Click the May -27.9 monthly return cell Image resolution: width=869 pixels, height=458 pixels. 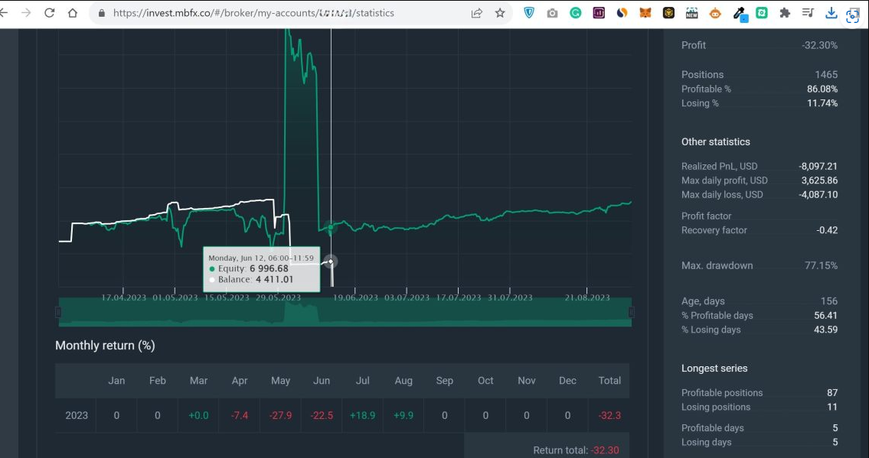click(280, 415)
